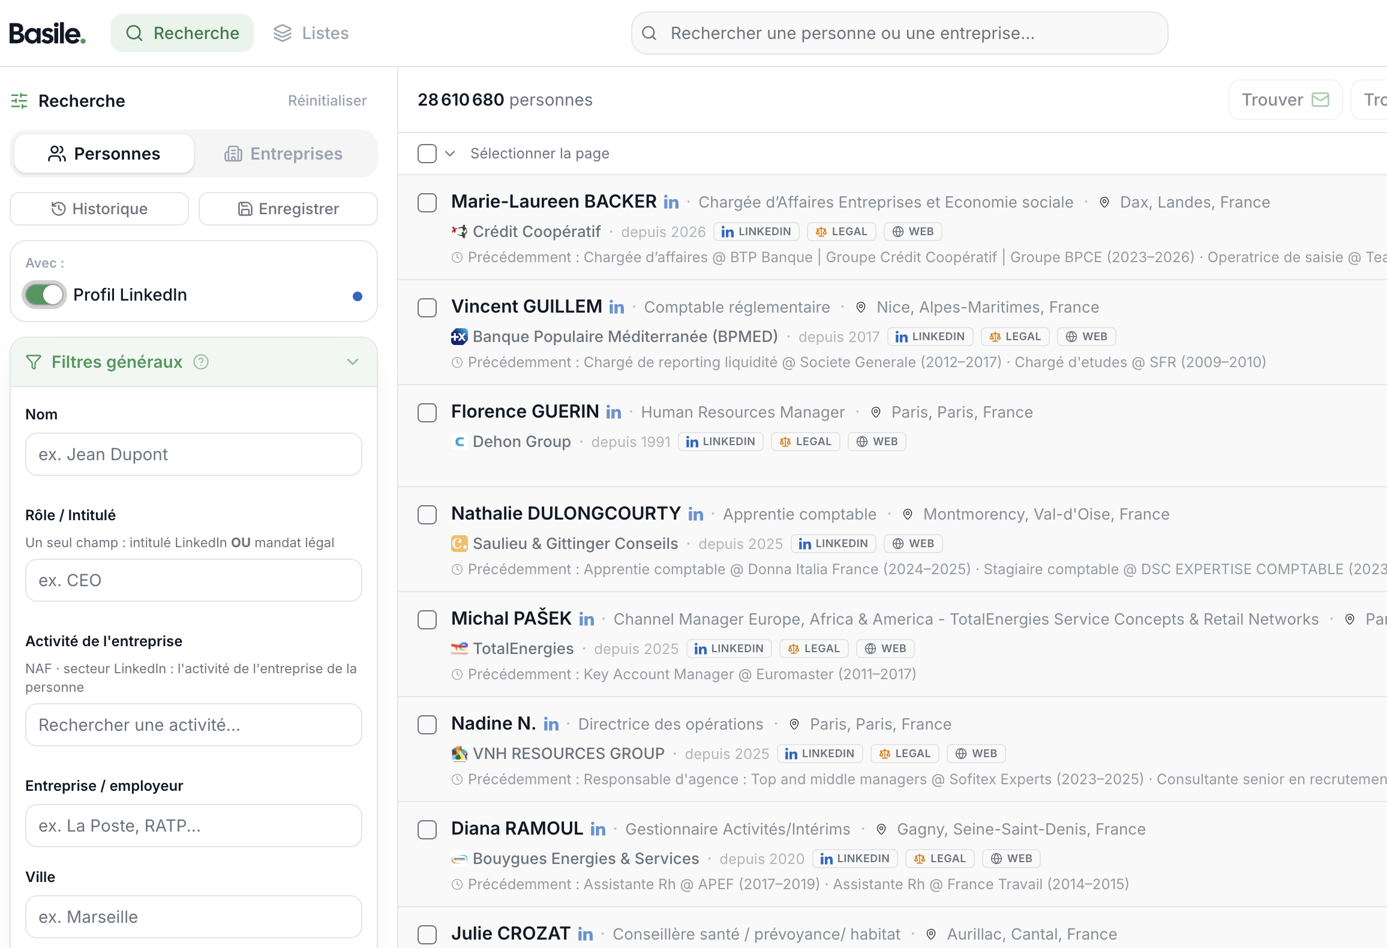This screenshot has height=948, width=1387.
Task: Select Diana RAMOUL's checkbox
Action: (x=427, y=830)
